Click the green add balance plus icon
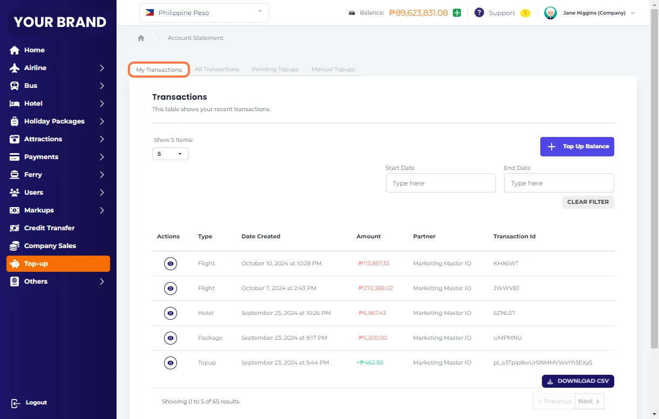The image size is (659, 419). pyautogui.click(x=457, y=13)
